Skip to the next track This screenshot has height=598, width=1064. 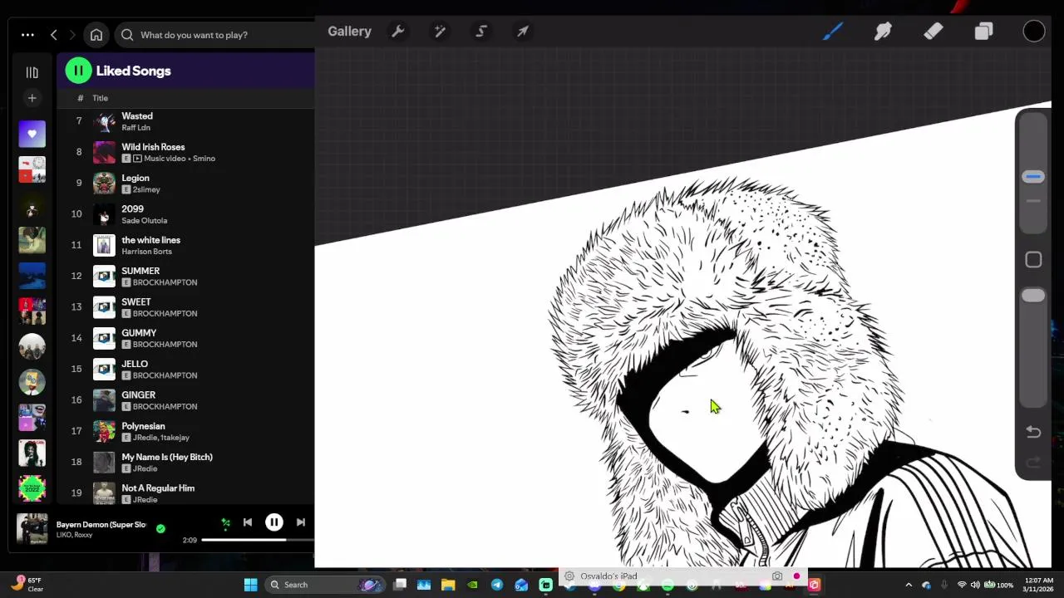(x=300, y=522)
